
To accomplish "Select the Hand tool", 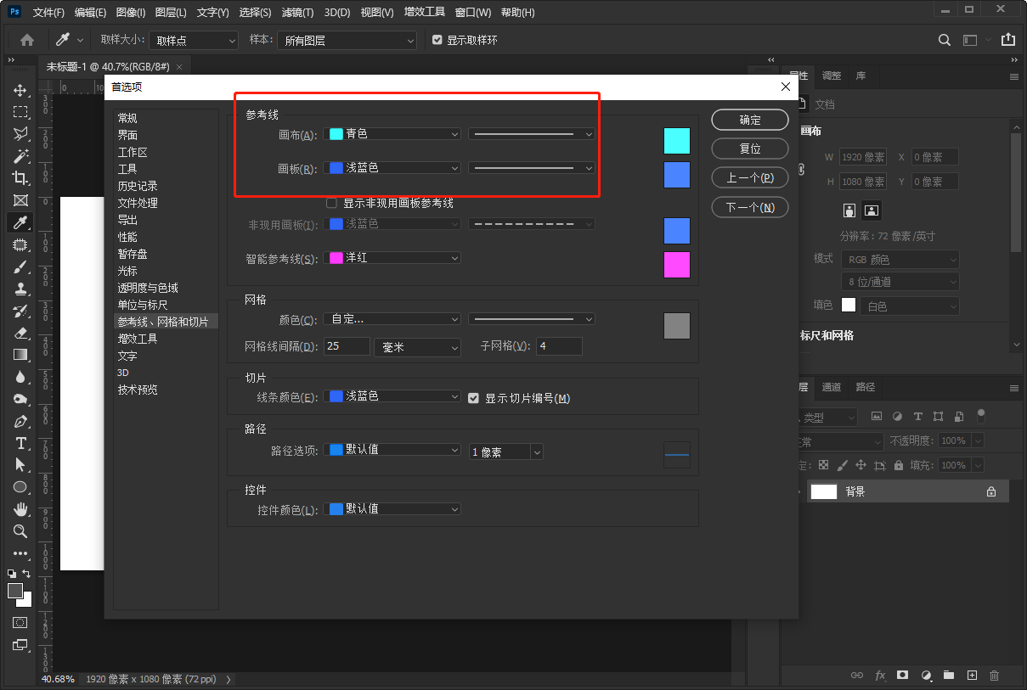I will pyautogui.click(x=20, y=509).
